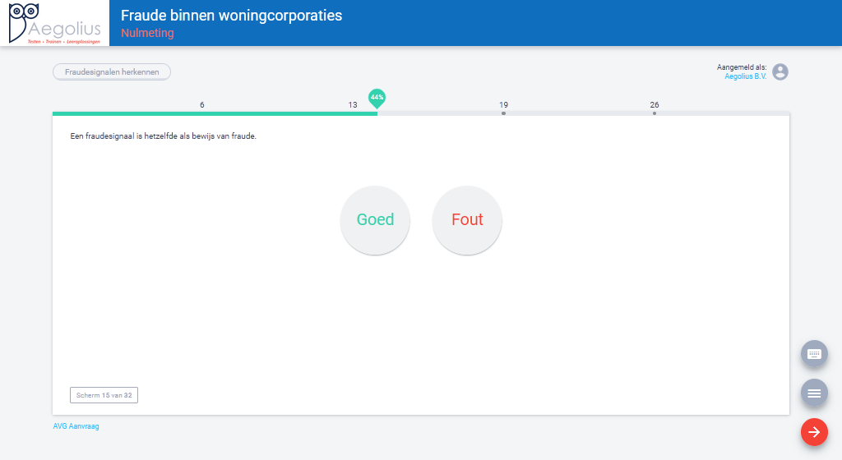This screenshot has height=460, width=842.
Task: Click the Aegolius owl logo
Action: tap(54, 23)
